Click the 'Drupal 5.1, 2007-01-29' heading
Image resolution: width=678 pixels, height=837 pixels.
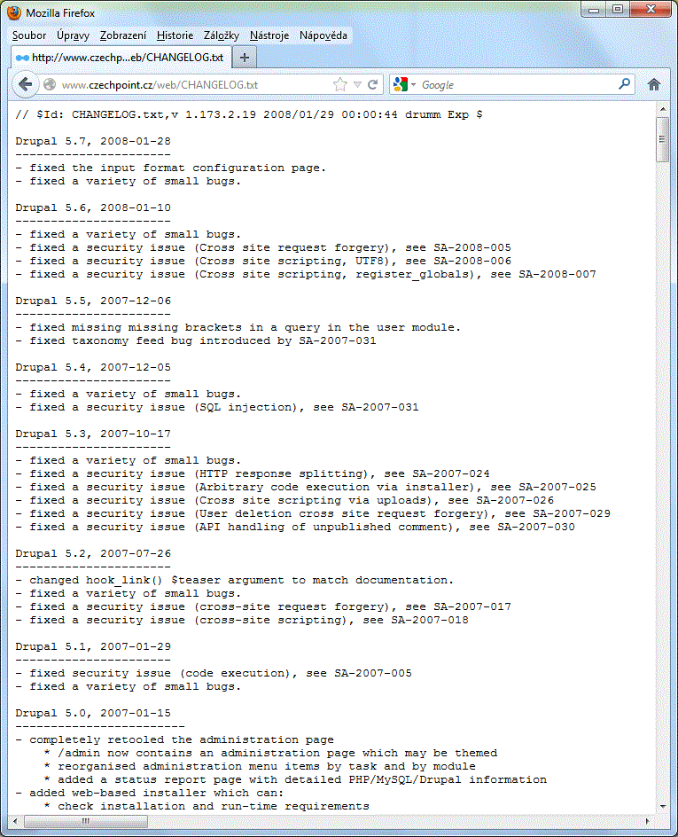93,647
